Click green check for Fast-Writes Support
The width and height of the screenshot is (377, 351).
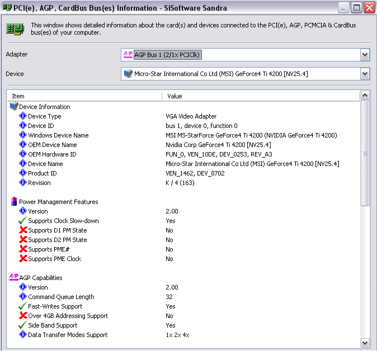[23, 306]
